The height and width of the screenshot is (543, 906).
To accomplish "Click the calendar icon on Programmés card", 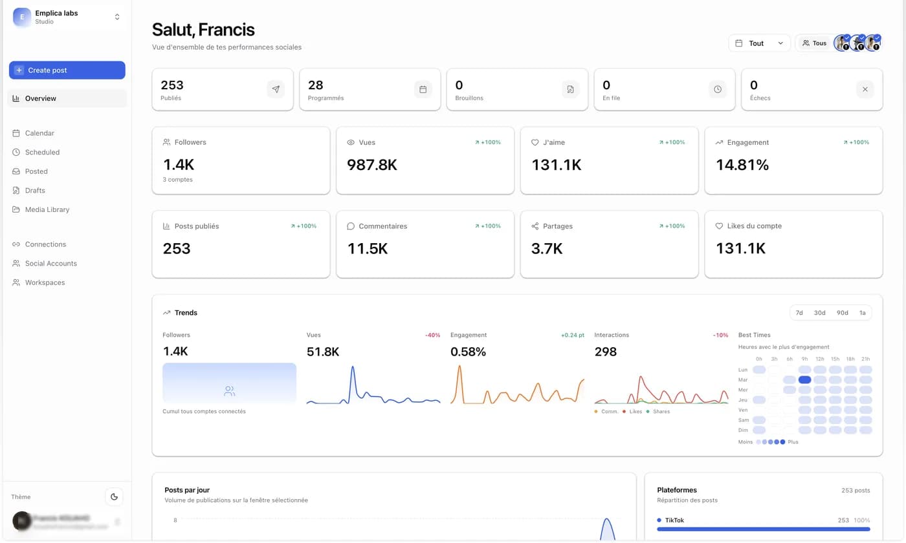I will pos(423,89).
